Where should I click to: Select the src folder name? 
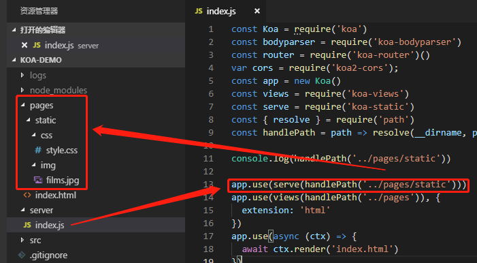coord(35,241)
